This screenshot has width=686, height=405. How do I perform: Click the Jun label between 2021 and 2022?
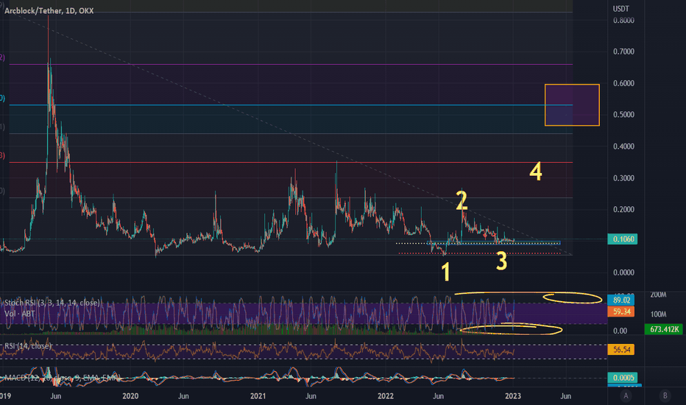tap(311, 396)
